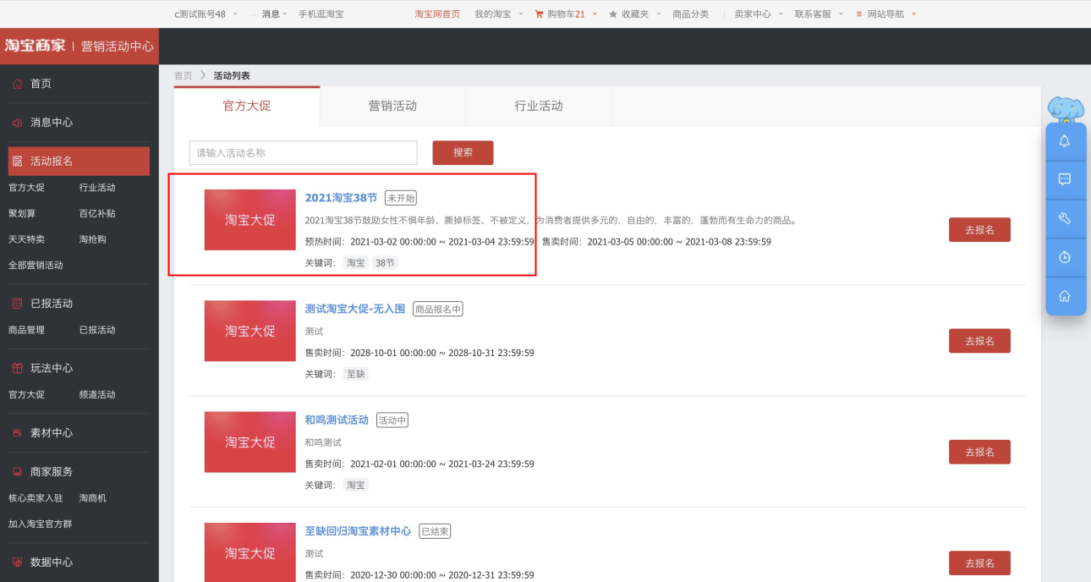Click the shopping cart icon in top bar

tap(540, 14)
